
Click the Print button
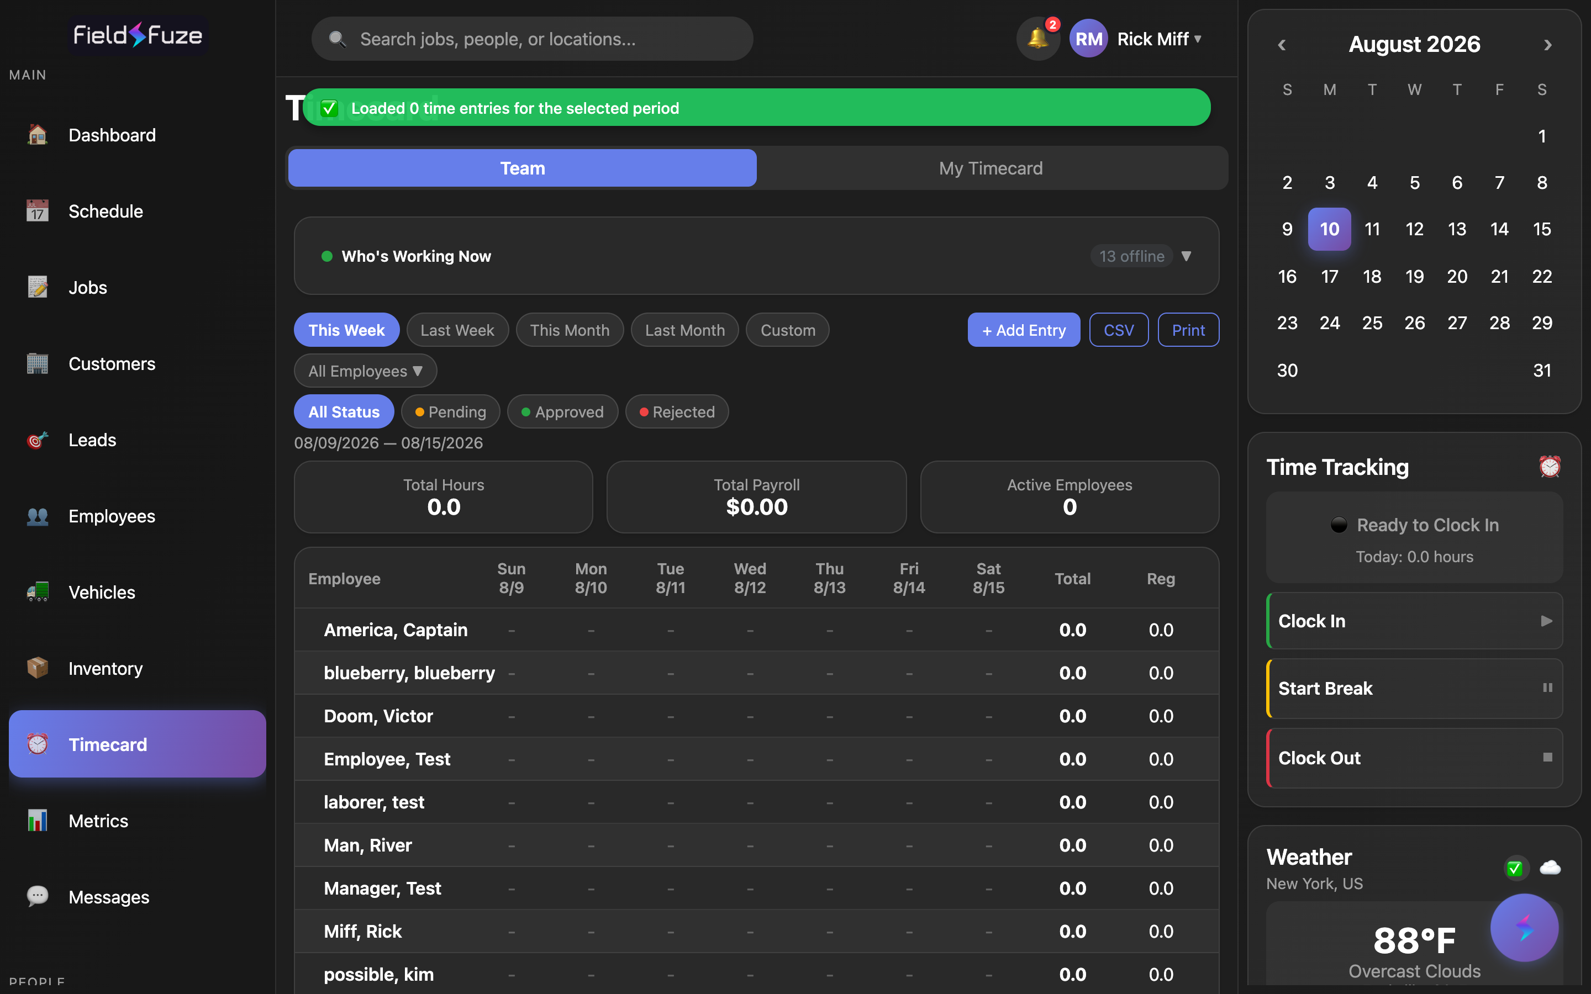click(1189, 330)
